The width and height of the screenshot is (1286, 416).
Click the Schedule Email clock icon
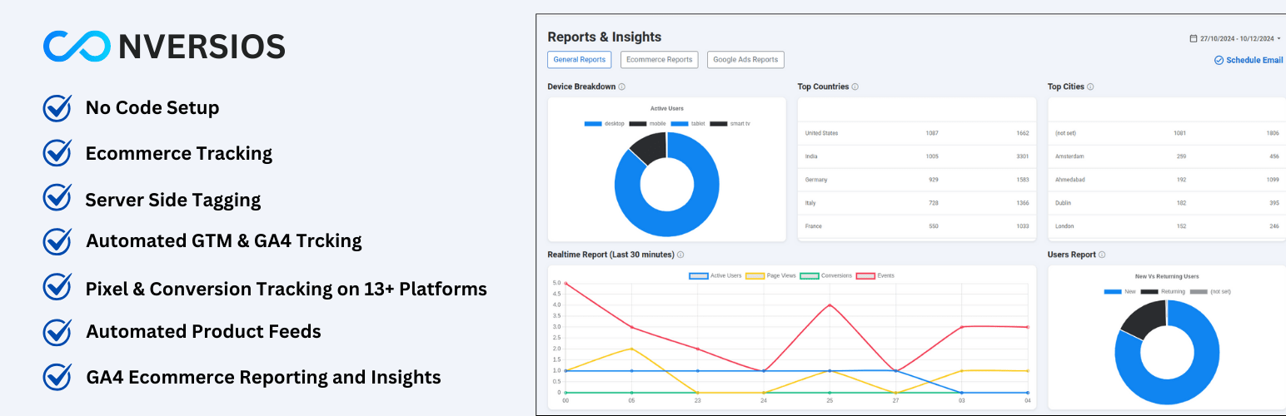(x=1219, y=60)
